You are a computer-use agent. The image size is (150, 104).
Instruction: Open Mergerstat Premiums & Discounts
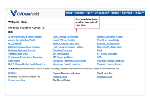pos(69,61)
